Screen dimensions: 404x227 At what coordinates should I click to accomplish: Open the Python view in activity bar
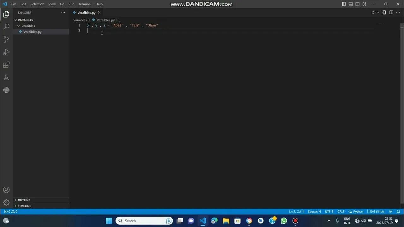point(6,90)
